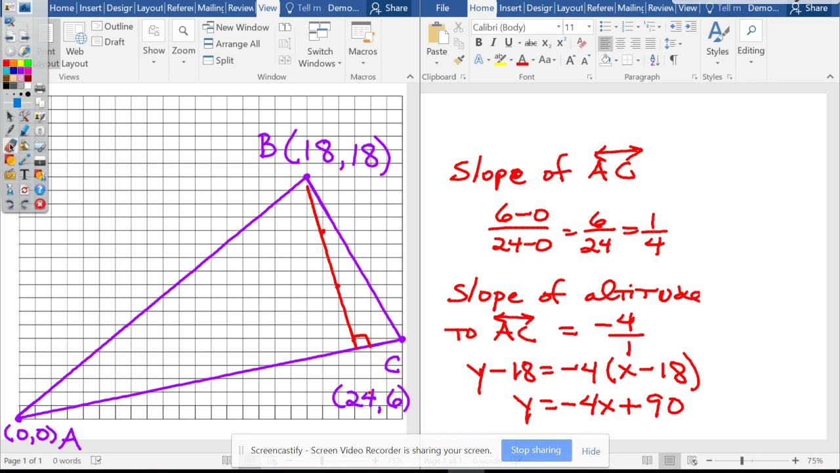Click Clear All Formatting icon

pyautogui.click(x=581, y=43)
